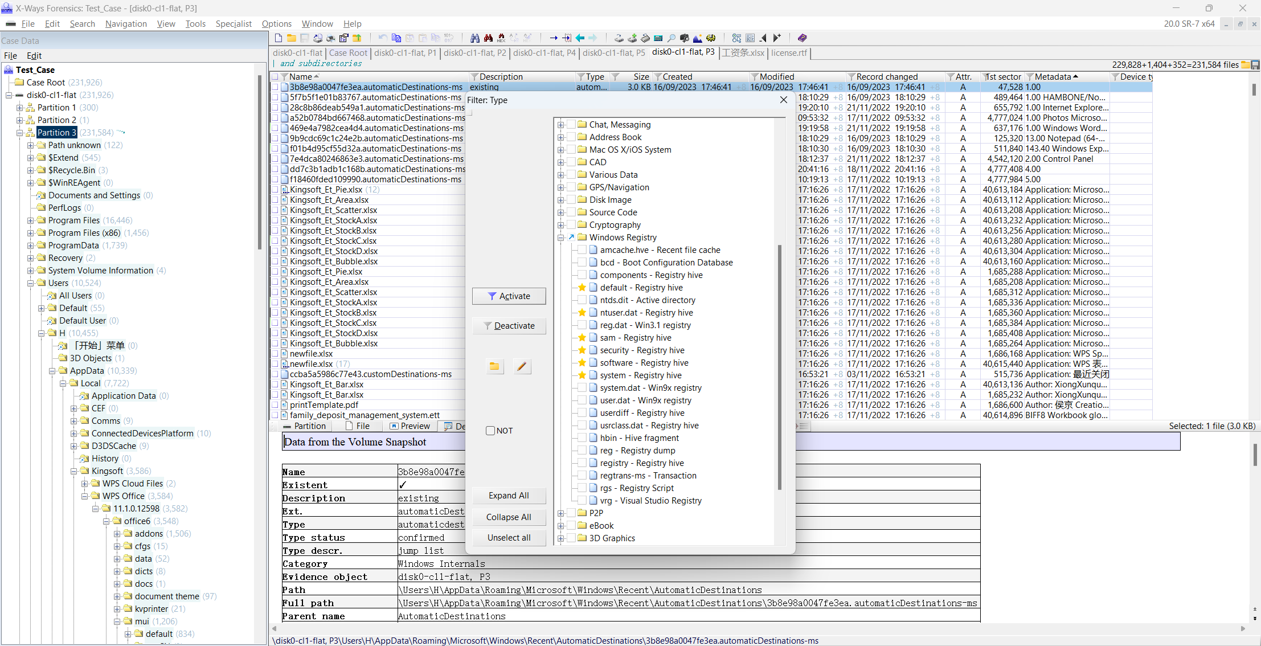Expand the Cryptography filter category
Viewport: 1261px width, 646px height.
point(561,225)
